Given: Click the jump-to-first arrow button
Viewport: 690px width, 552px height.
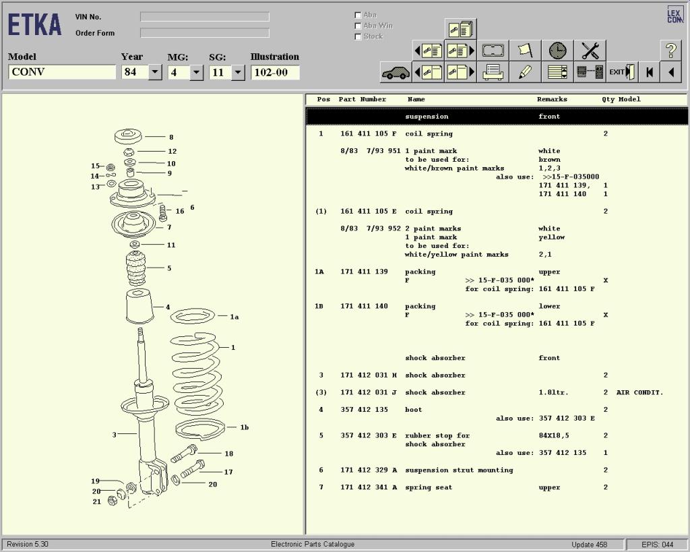Looking at the screenshot, I should click(649, 72).
